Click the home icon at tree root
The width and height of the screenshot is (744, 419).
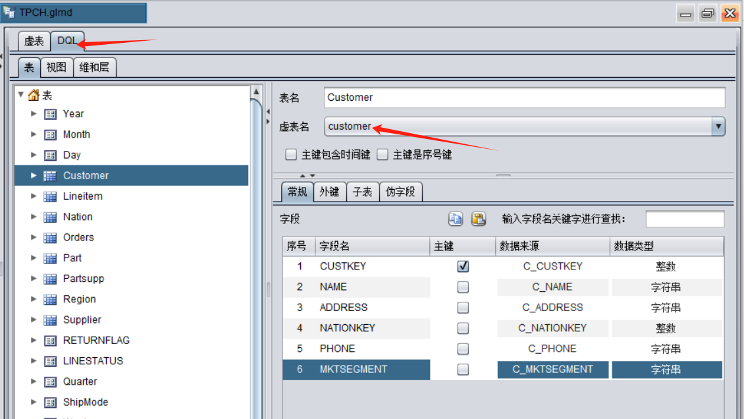tap(34, 96)
